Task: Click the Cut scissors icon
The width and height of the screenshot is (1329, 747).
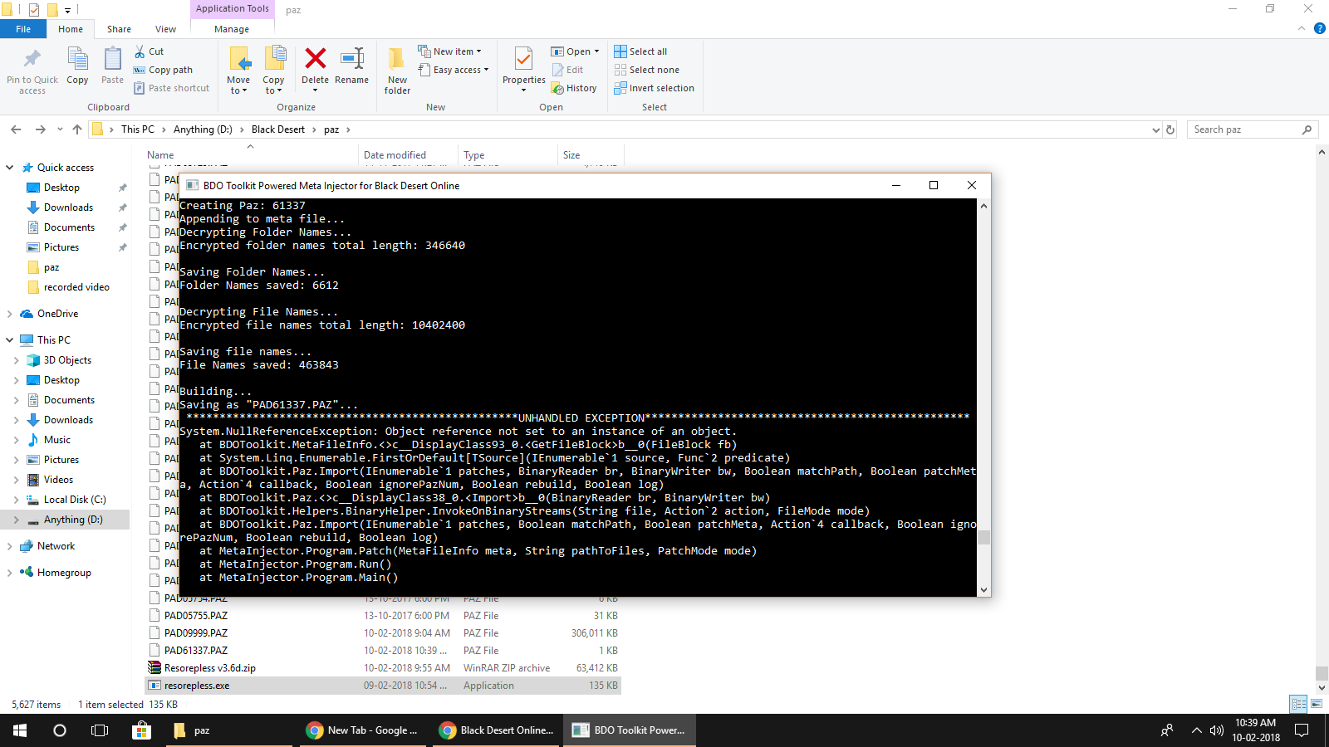Action: [140, 51]
